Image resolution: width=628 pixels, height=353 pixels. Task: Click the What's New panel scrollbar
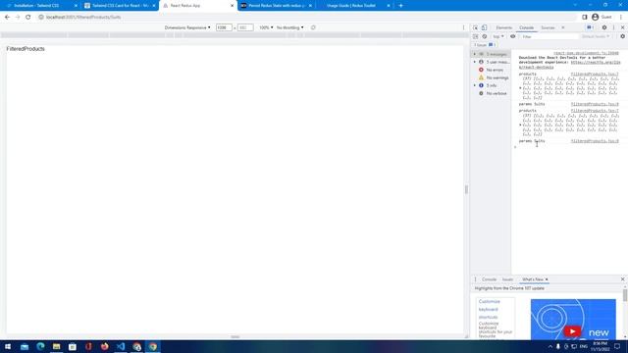tap(625, 295)
